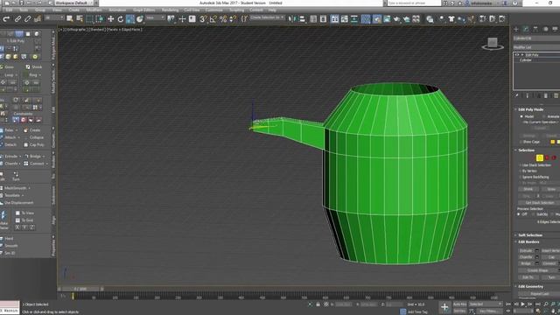Open the Create Selection Set dropdown
Image resolution: width=560 pixels, height=315 pixels.
point(267,17)
